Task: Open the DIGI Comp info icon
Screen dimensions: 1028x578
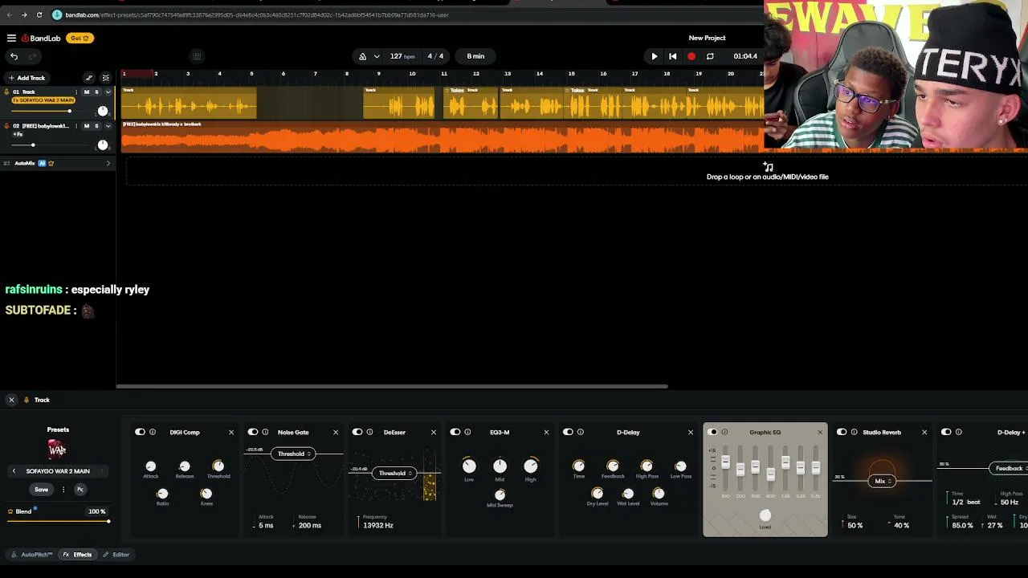Action: pyautogui.click(x=153, y=432)
